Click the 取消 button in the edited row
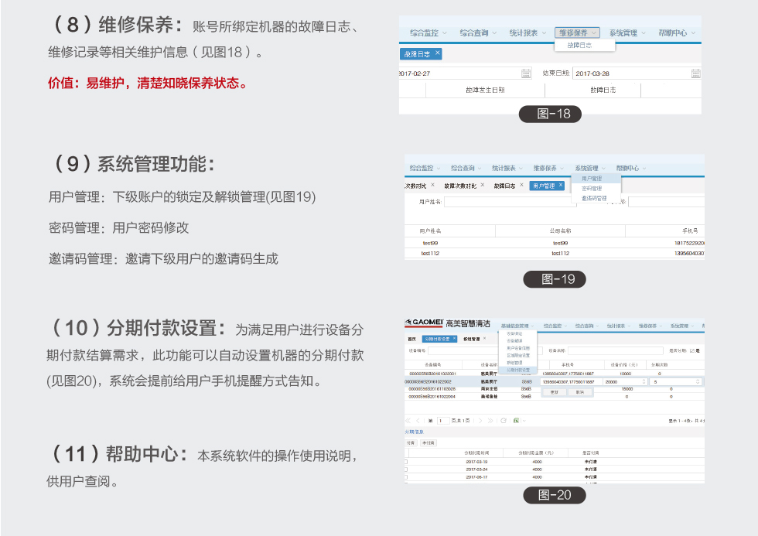This screenshot has width=758, height=536. pyautogui.click(x=580, y=392)
